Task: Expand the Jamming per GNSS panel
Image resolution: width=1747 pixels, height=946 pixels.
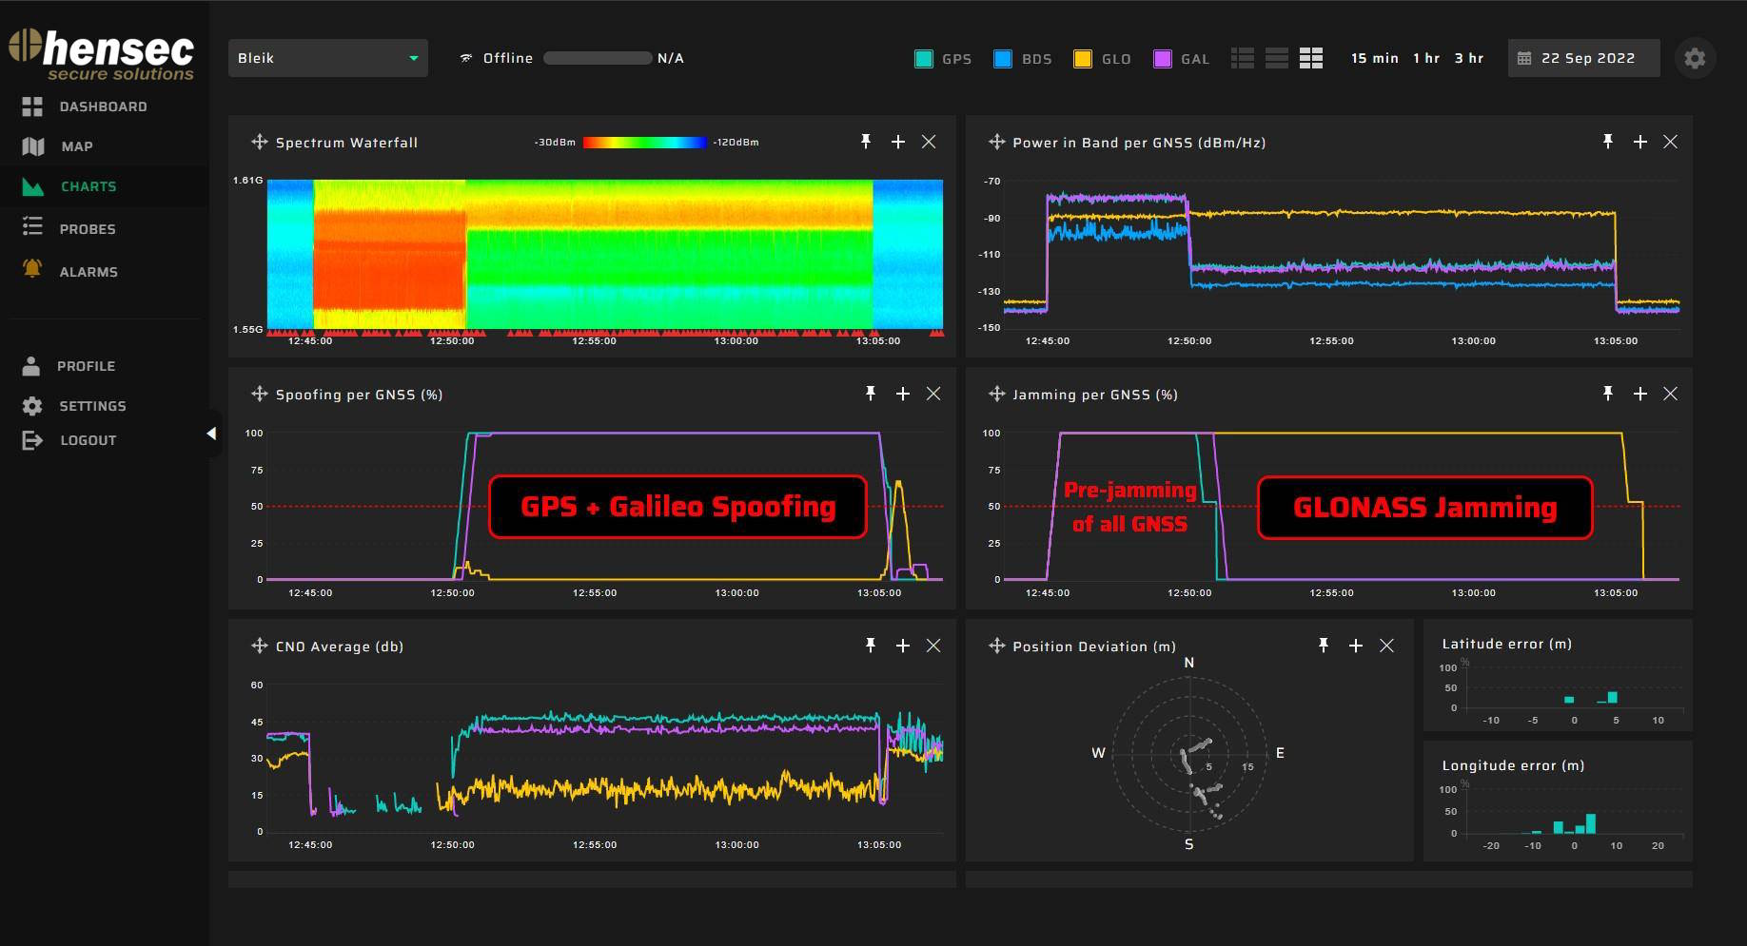Action: click(x=1639, y=394)
